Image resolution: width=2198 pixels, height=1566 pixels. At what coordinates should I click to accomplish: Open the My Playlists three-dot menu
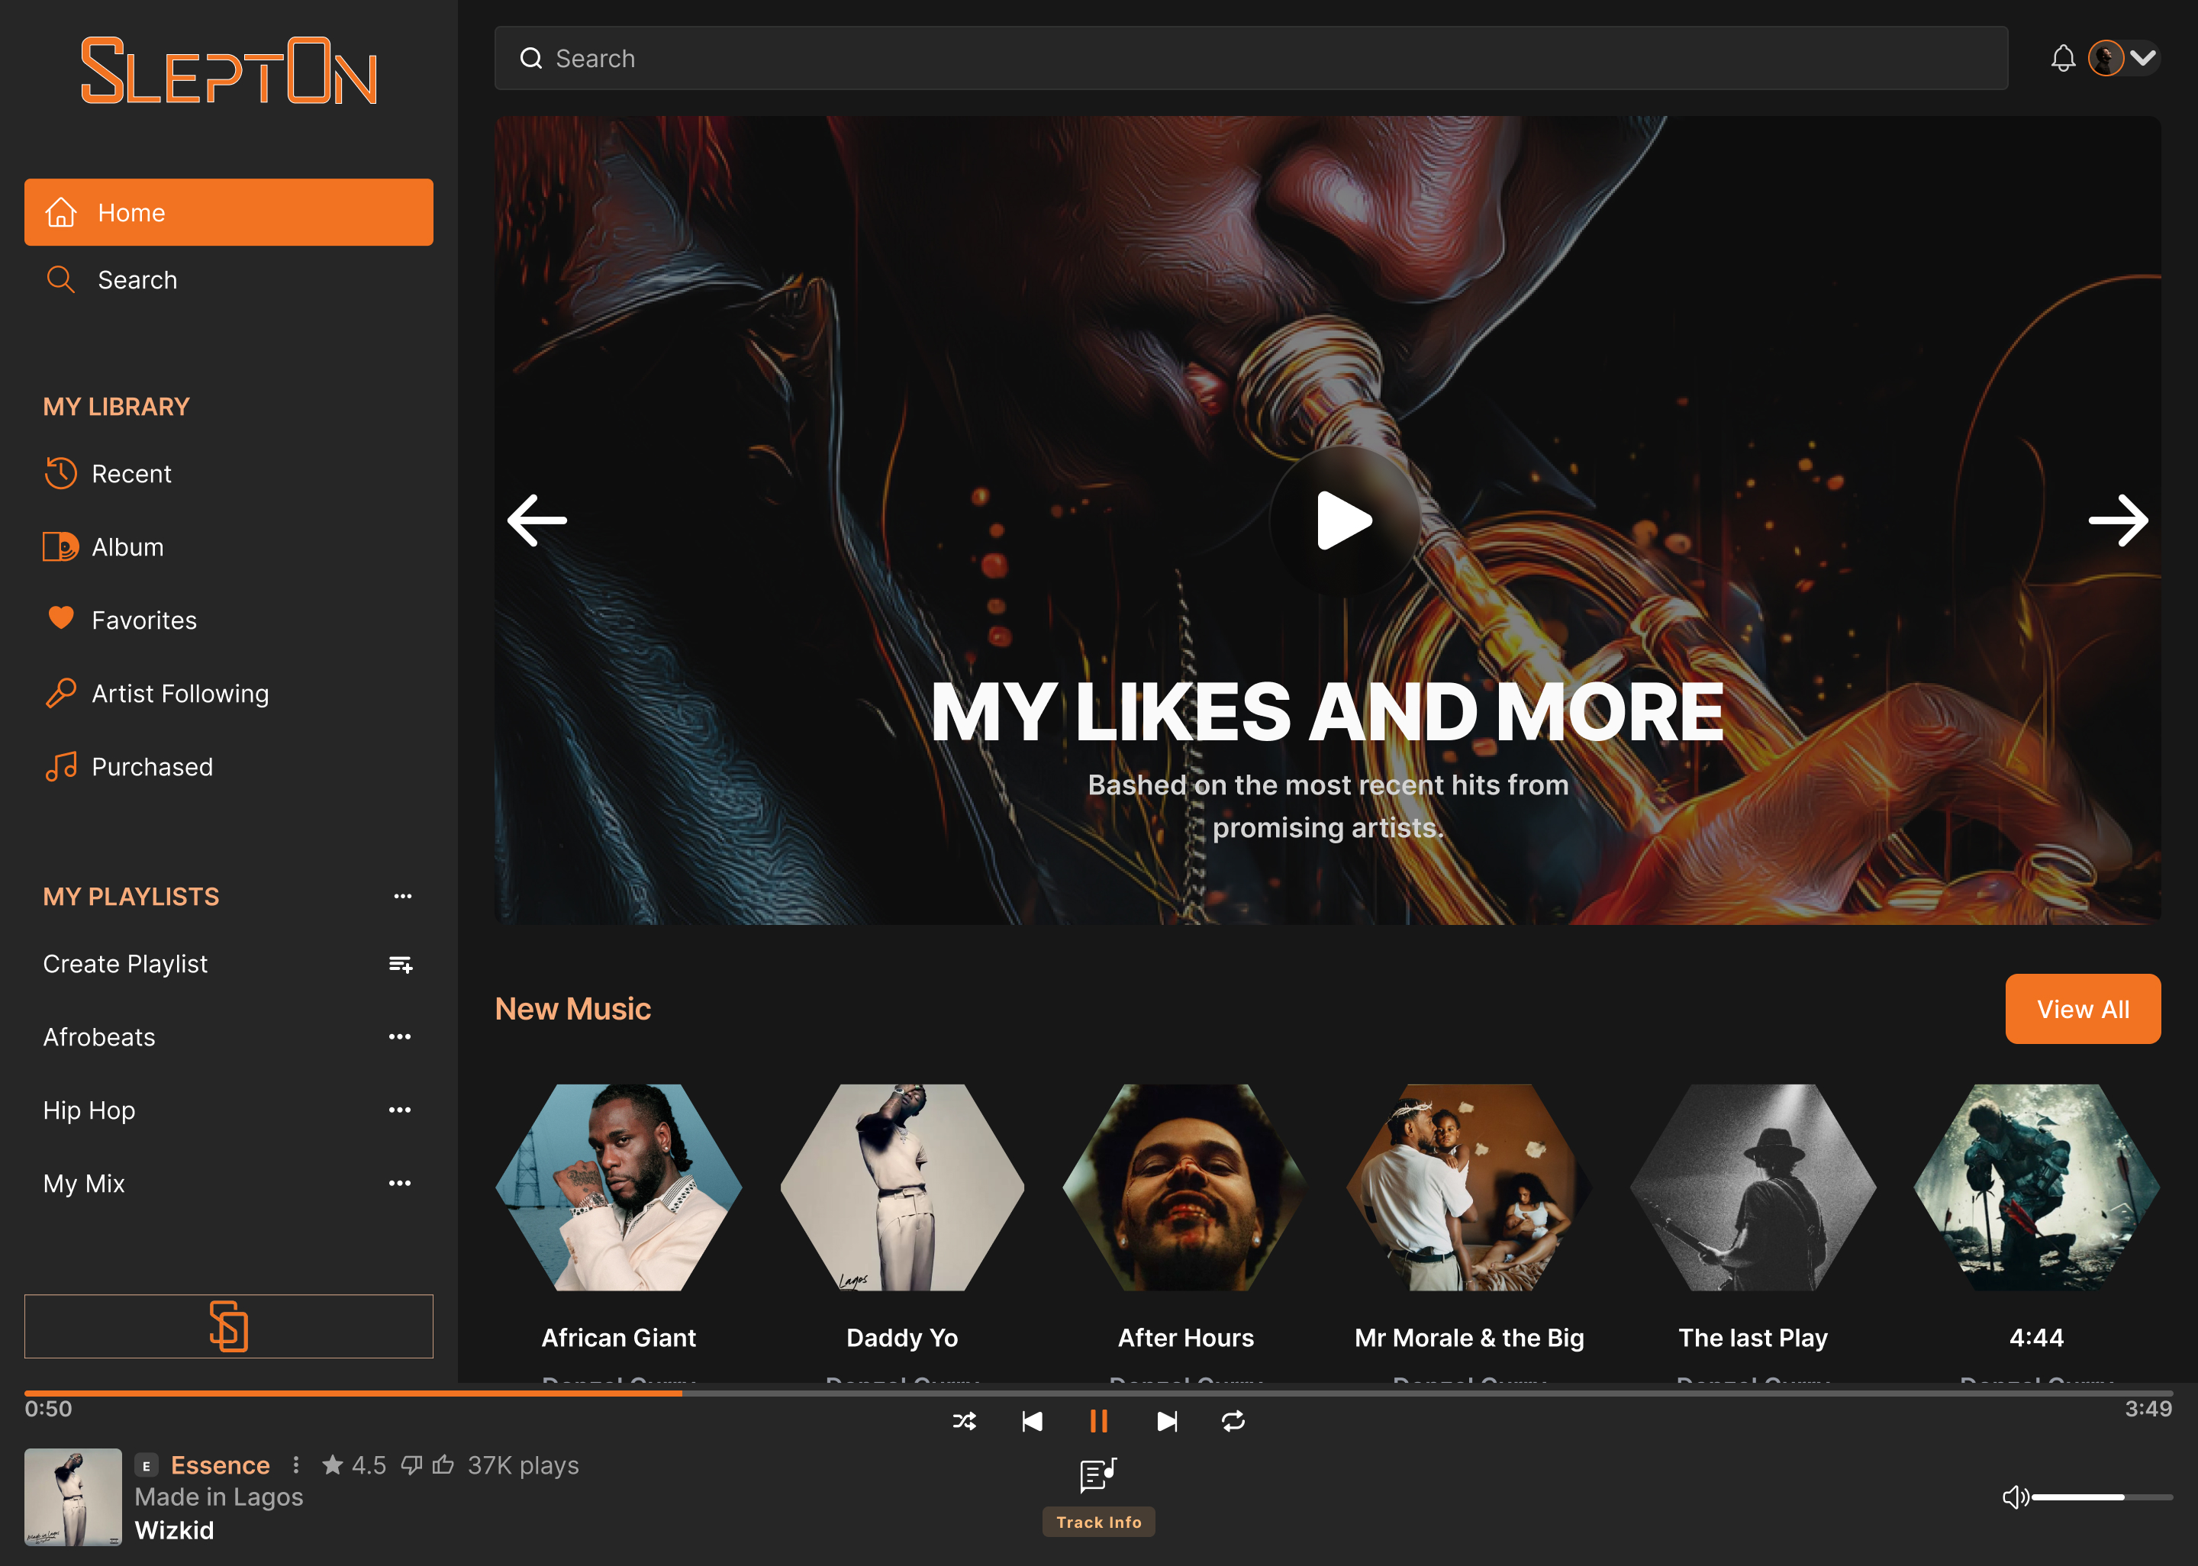(403, 896)
